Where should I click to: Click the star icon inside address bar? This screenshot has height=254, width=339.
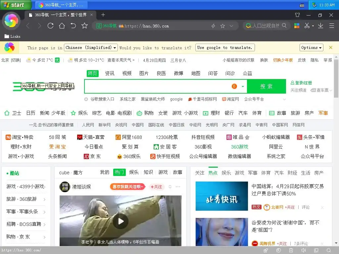[222, 26]
